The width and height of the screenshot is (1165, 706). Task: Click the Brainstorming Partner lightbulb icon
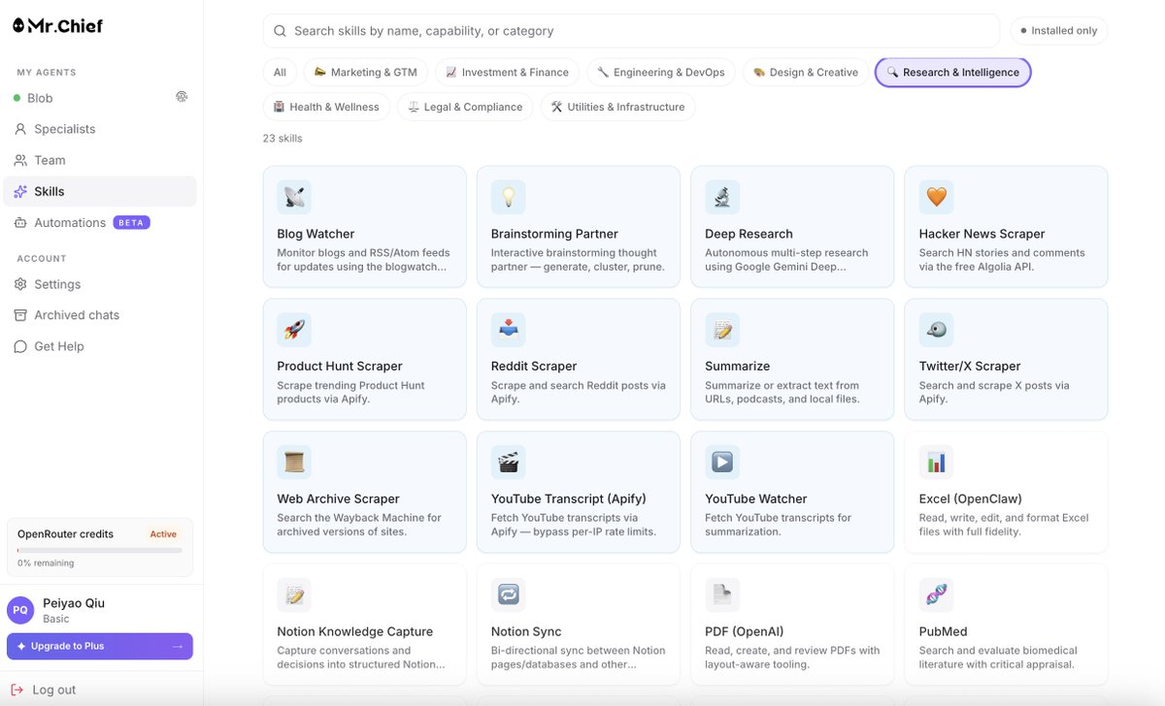click(508, 198)
